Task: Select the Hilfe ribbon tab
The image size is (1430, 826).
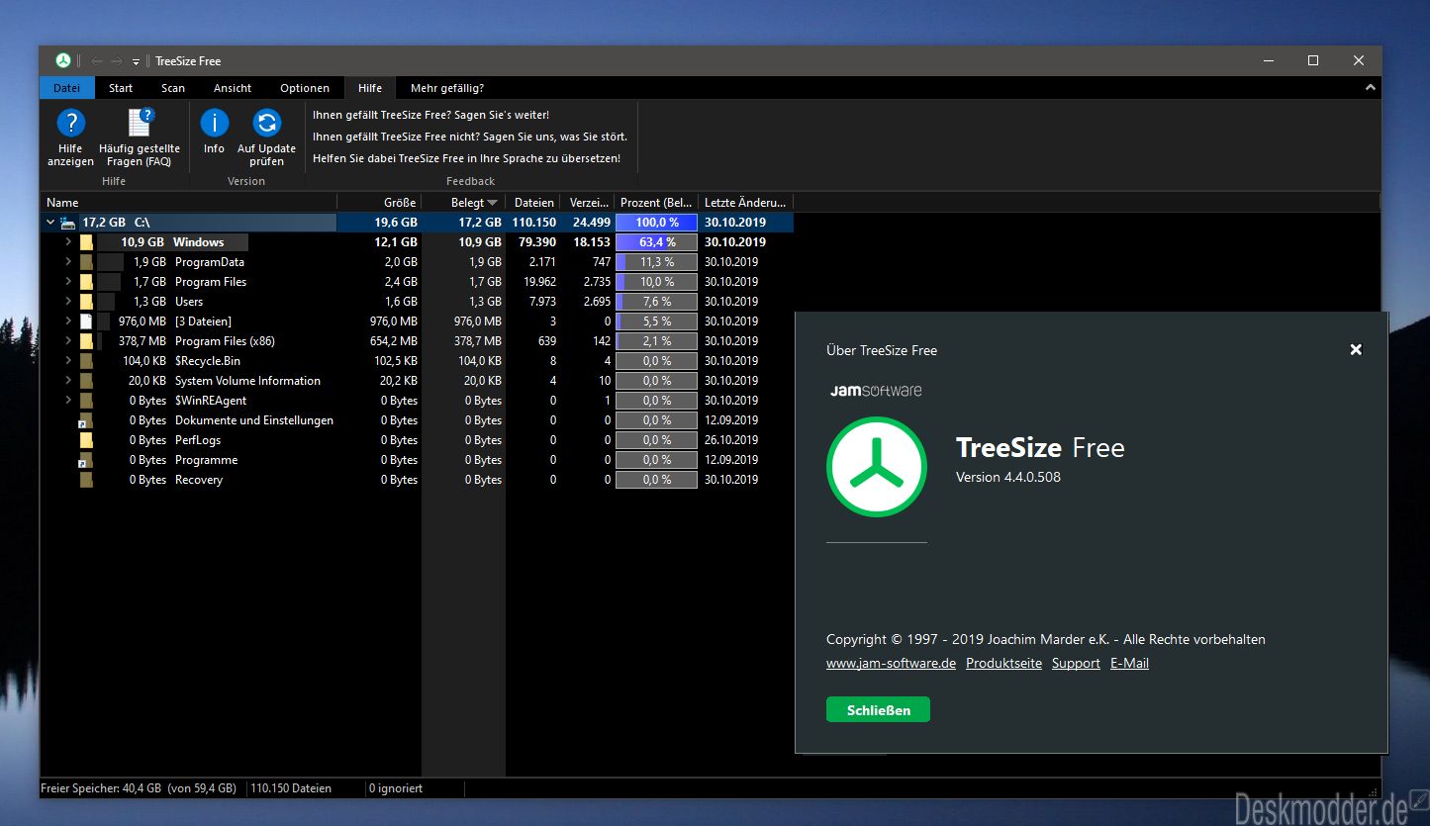Action: [x=370, y=88]
